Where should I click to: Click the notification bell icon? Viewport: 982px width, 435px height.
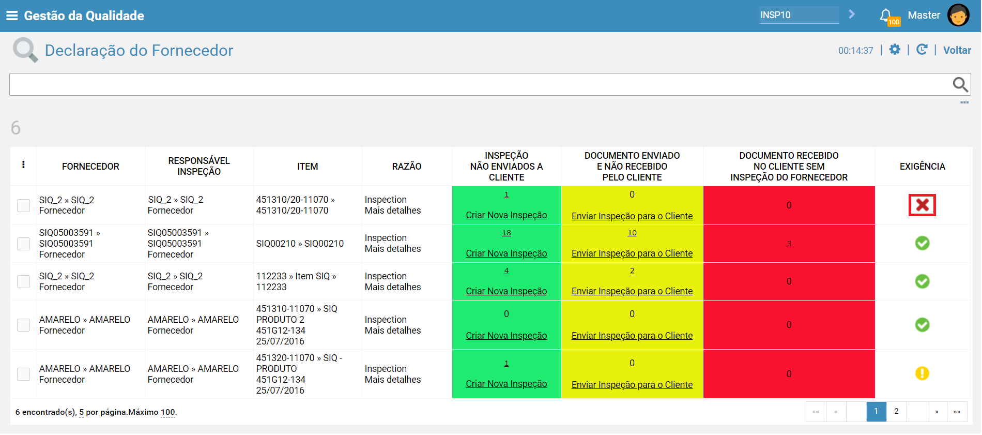[x=886, y=15]
